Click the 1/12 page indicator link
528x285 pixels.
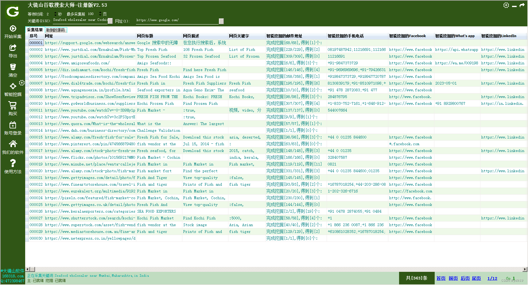coord(492,278)
